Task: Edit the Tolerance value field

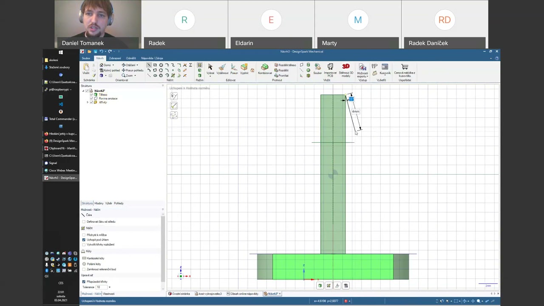Action: pyautogui.click(x=101, y=287)
